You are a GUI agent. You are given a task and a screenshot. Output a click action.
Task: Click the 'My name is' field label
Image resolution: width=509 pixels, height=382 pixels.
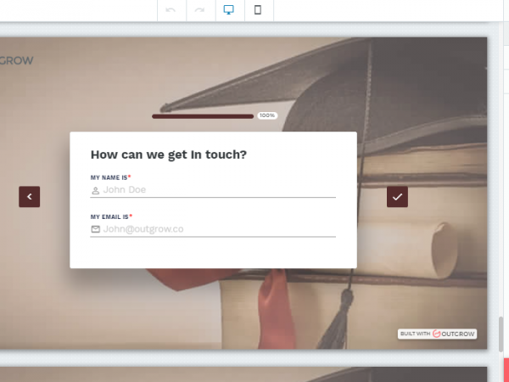coord(109,177)
